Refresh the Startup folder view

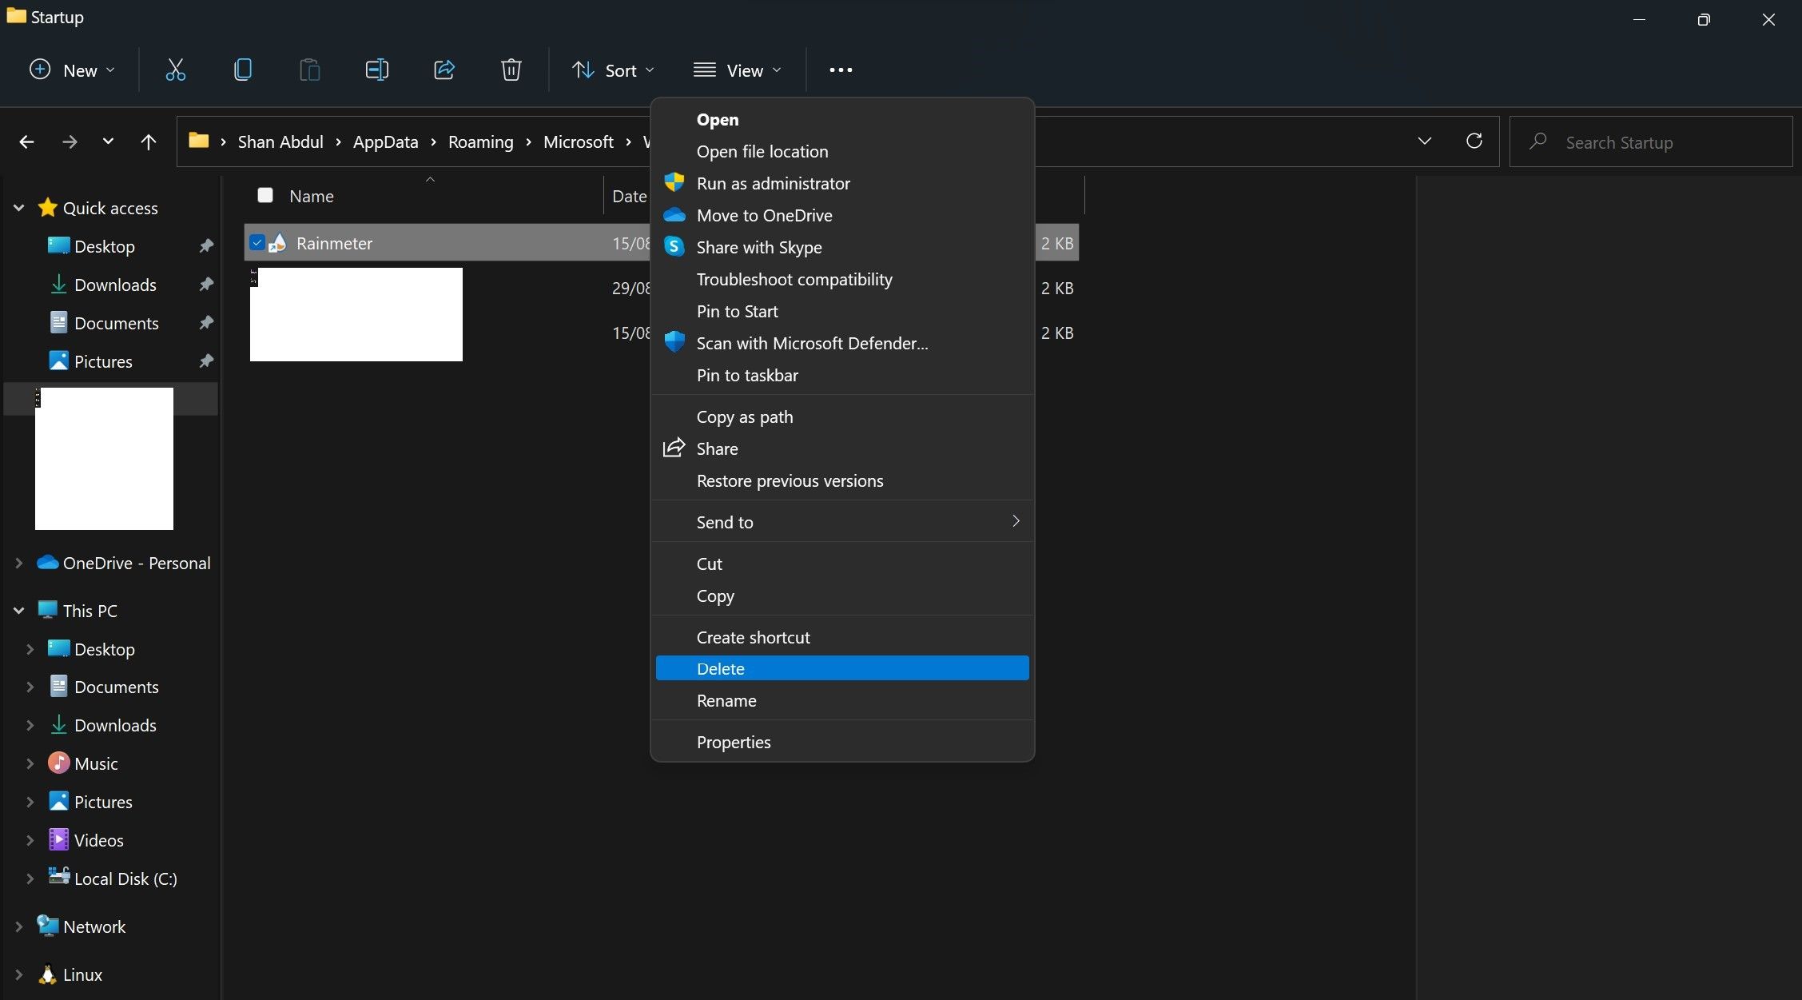coord(1474,141)
